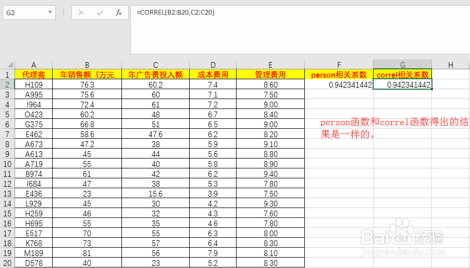The image size is (470, 268).
Task: Select column B header
Action: (x=87, y=65)
